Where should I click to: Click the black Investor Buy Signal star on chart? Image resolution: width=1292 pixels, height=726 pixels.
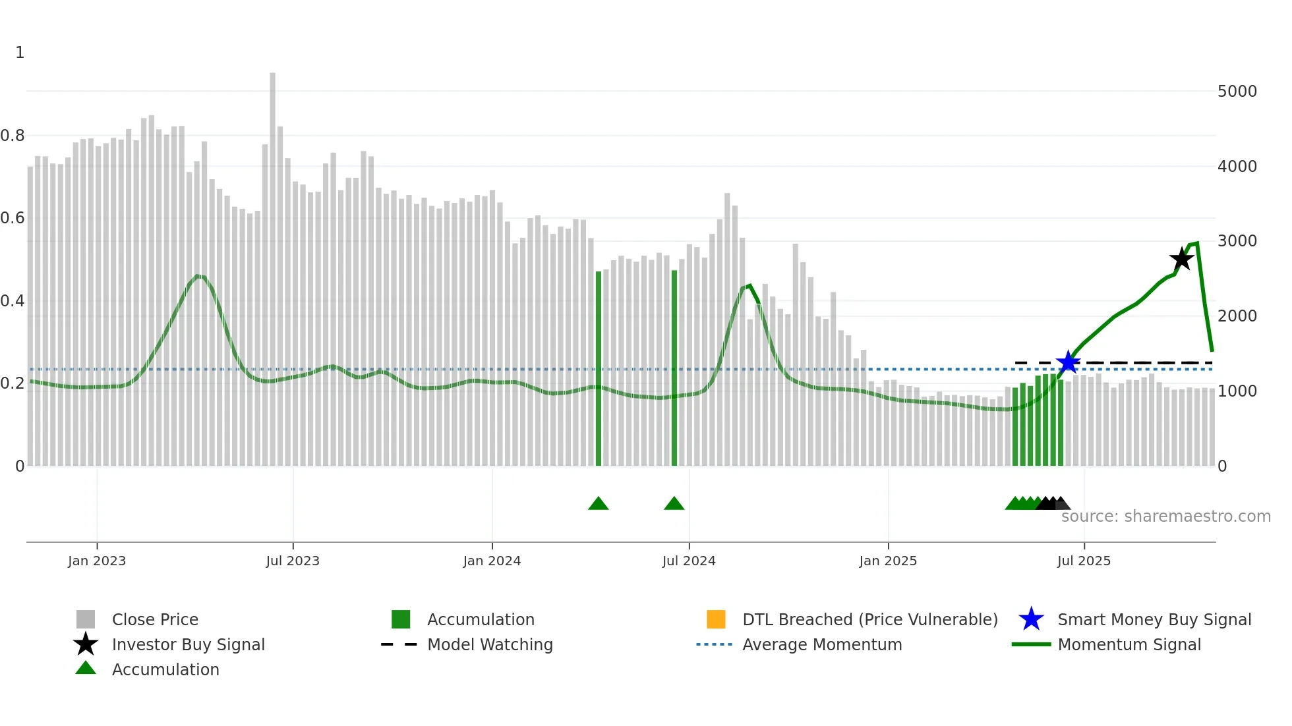[1181, 259]
